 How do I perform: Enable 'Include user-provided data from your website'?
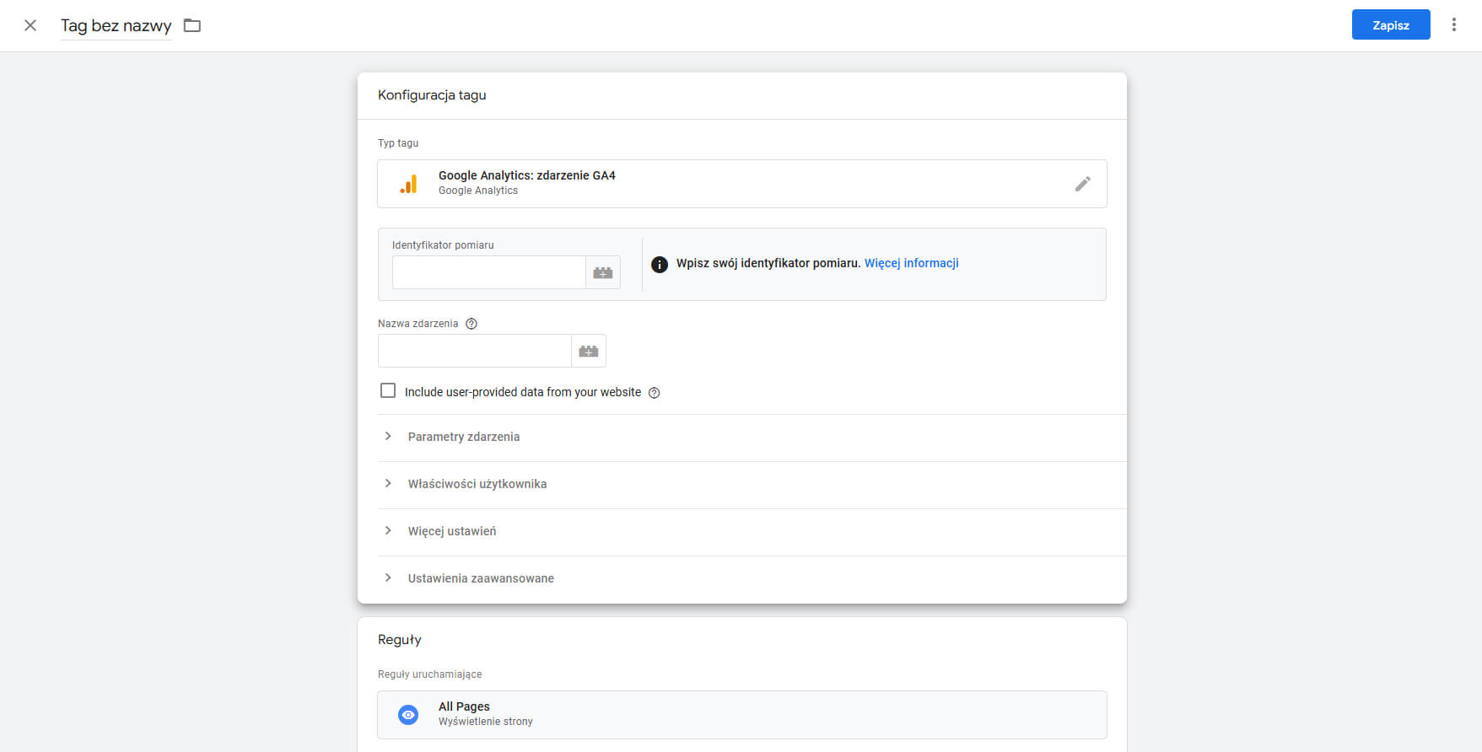click(388, 390)
